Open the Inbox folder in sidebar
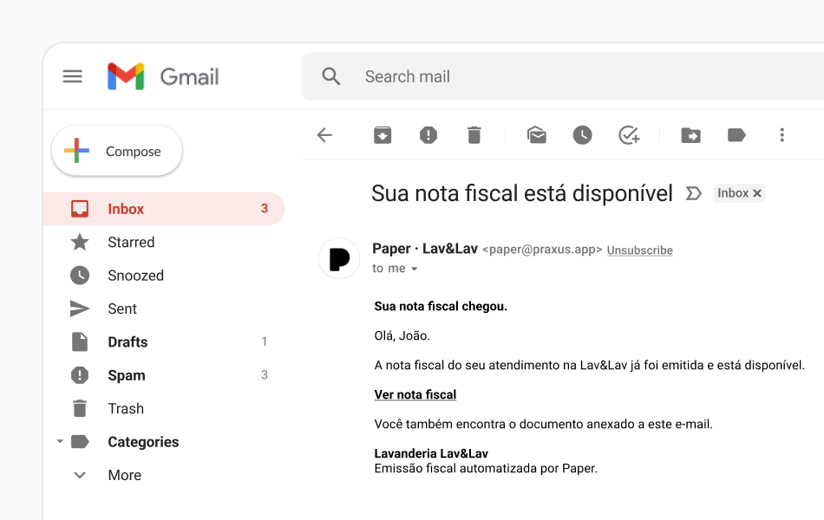824x520 pixels. pyautogui.click(x=163, y=209)
